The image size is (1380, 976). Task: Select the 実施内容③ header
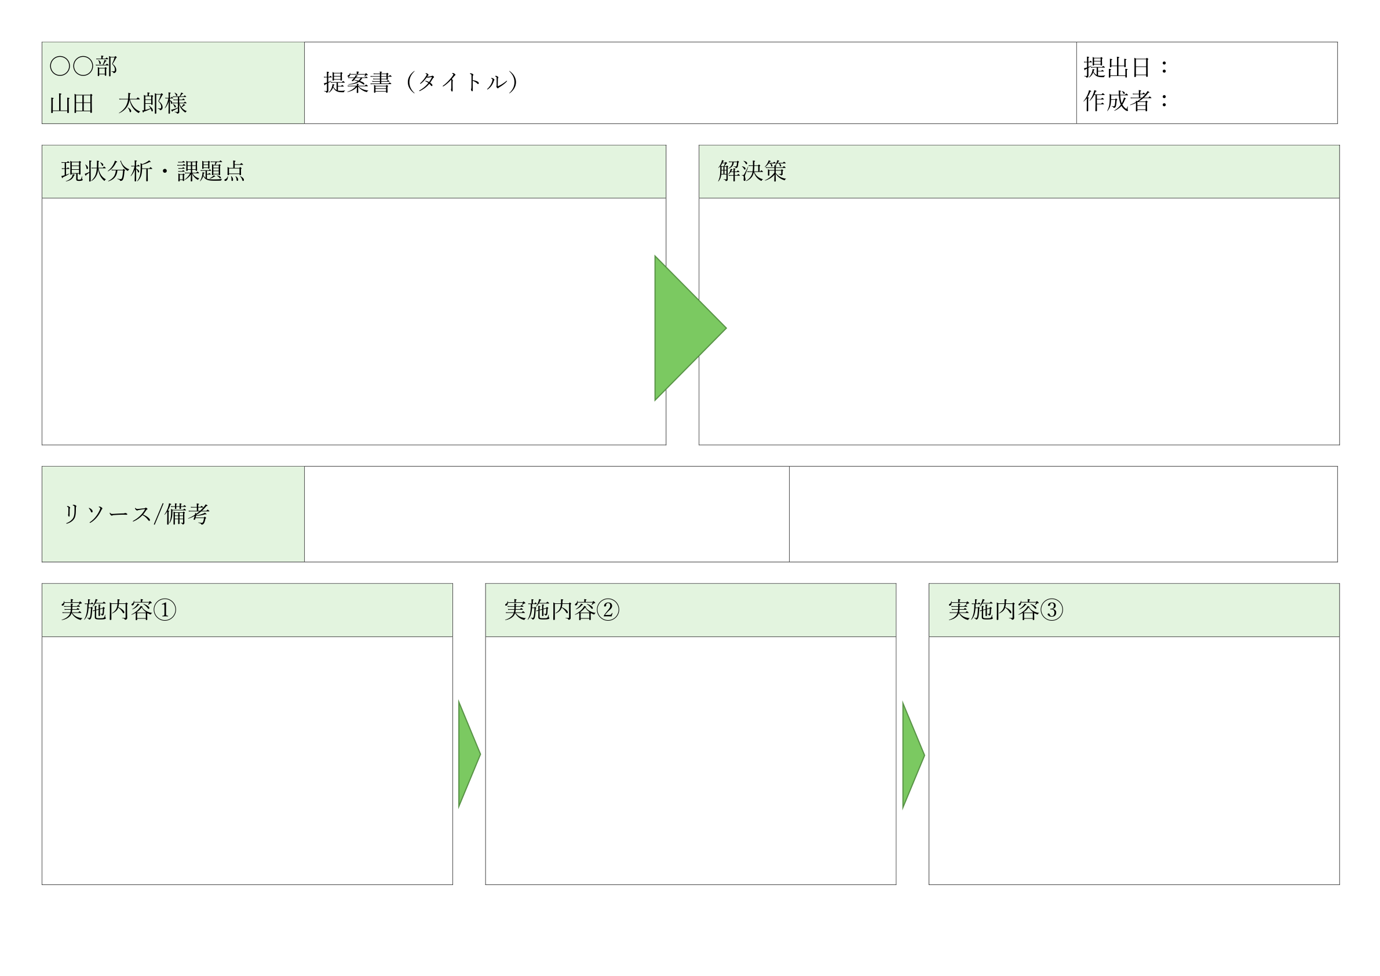coord(1134,610)
